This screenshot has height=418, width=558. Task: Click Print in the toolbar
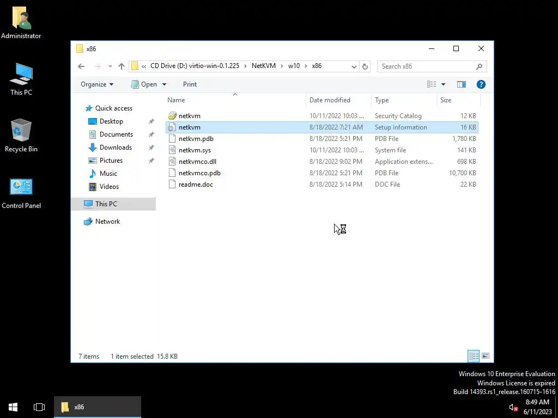(190, 84)
